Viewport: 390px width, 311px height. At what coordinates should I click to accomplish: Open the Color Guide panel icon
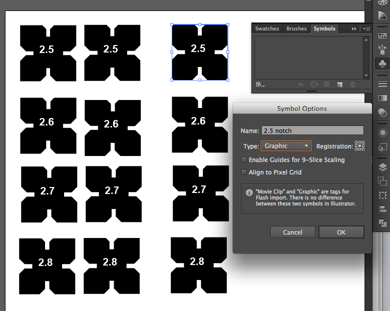click(x=382, y=15)
